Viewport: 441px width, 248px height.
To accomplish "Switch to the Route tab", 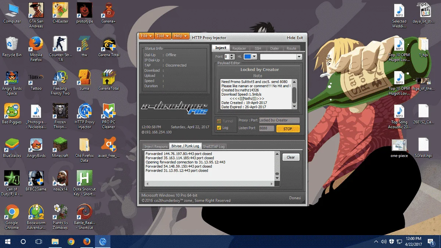I will [x=291, y=48].
